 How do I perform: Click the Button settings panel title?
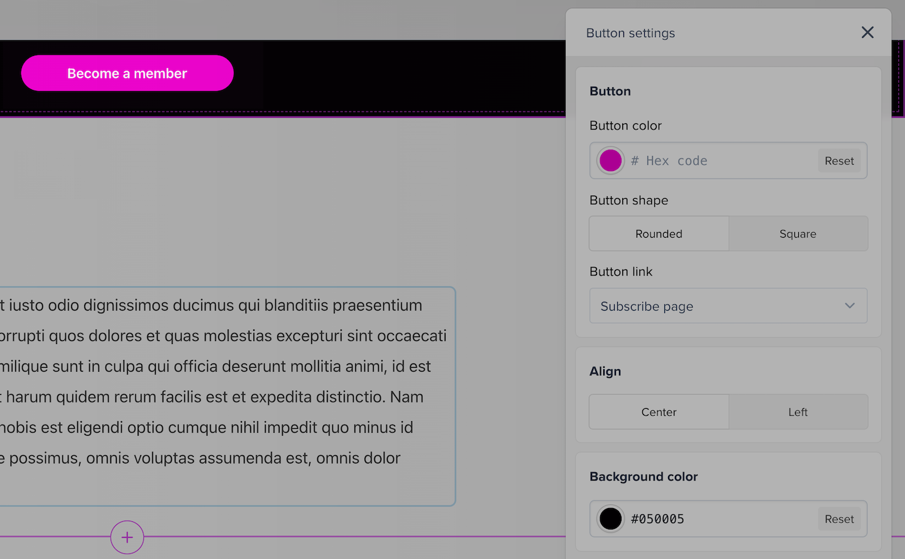[x=630, y=33]
